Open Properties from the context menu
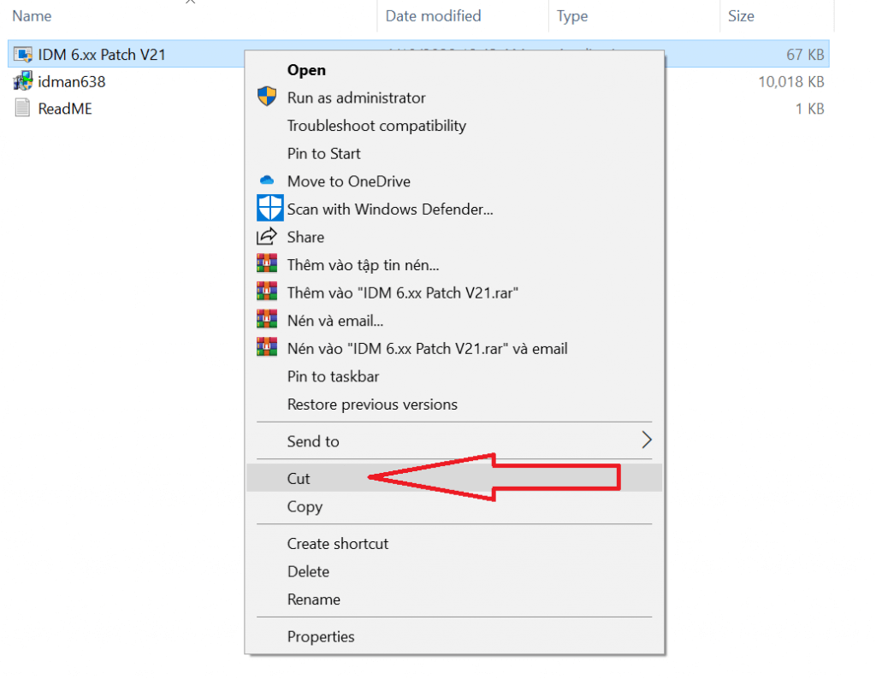The image size is (876, 679). pyautogui.click(x=321, y=637)
